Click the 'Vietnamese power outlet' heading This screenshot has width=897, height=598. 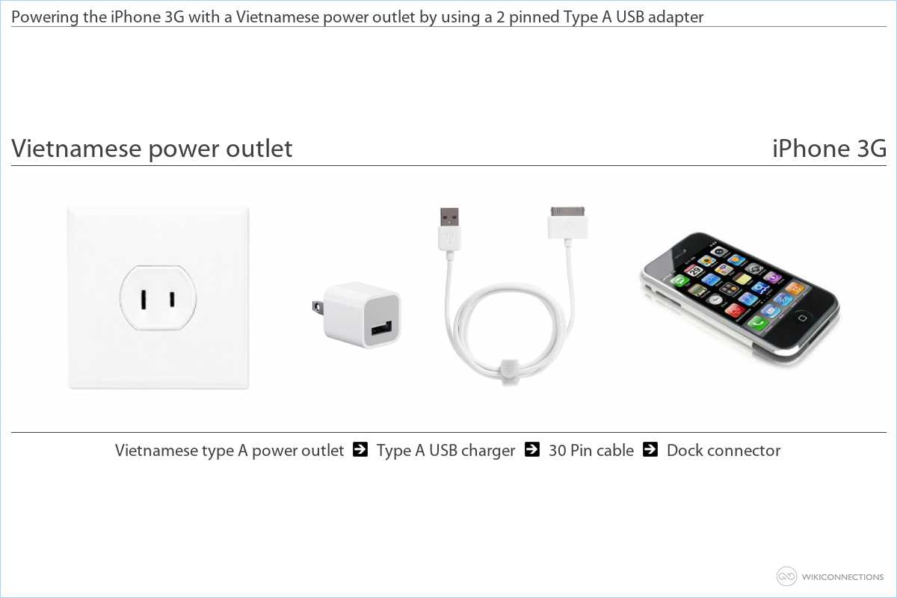coord(152,149)
